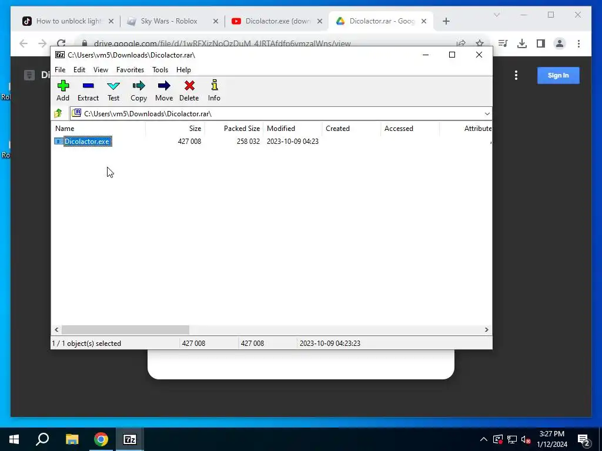Click the muted volume tray icon
602x451 pixels.
(x=526, y=439)
